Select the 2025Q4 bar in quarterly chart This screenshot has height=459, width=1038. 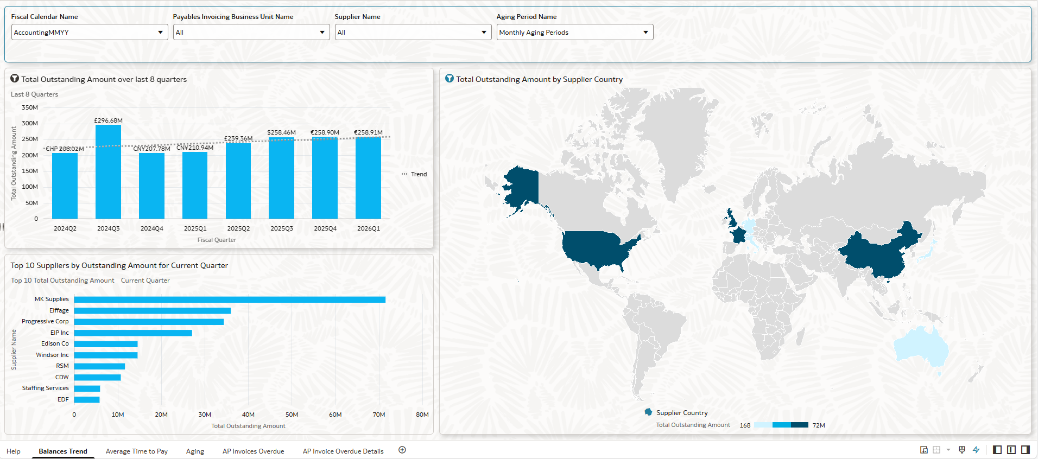[x=325, y=178]
